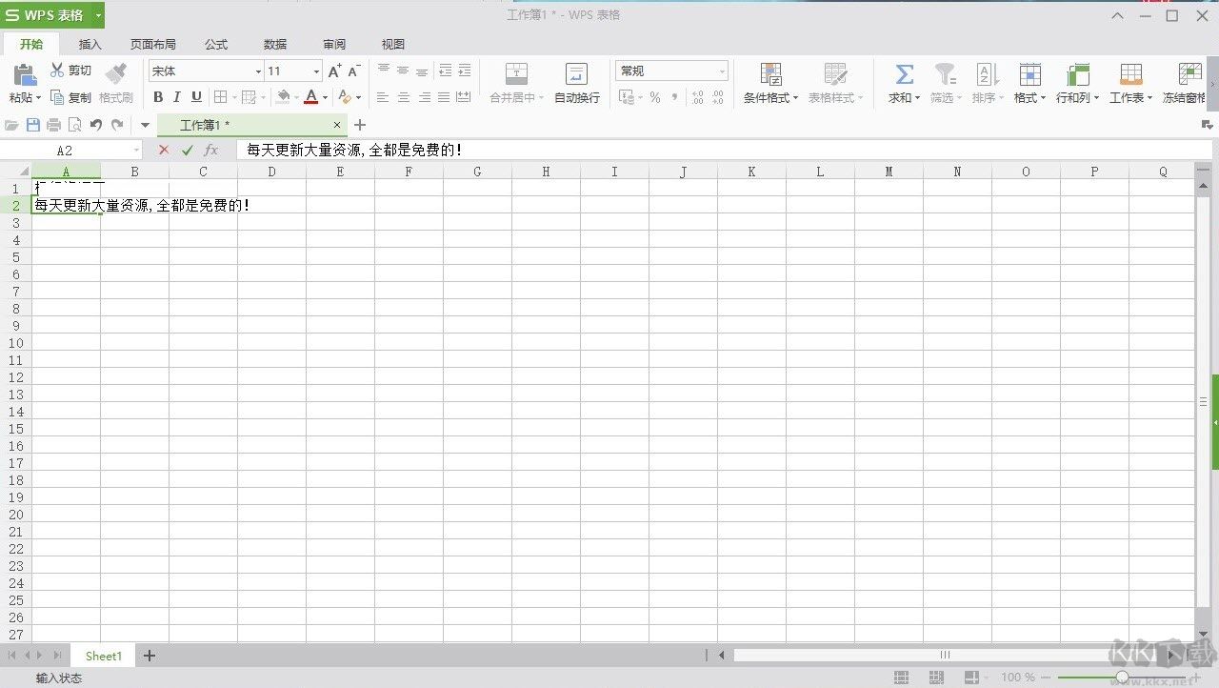Screen dimensions: 1219x688
Task: Toggle italic formatting
Action: point(177,96)
